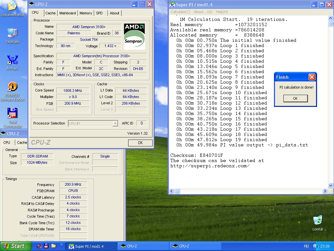Click Super PI horizontal scroll right arrow
Image resolution: width=334 pixels, height=251 pixels.
point(325,191)
